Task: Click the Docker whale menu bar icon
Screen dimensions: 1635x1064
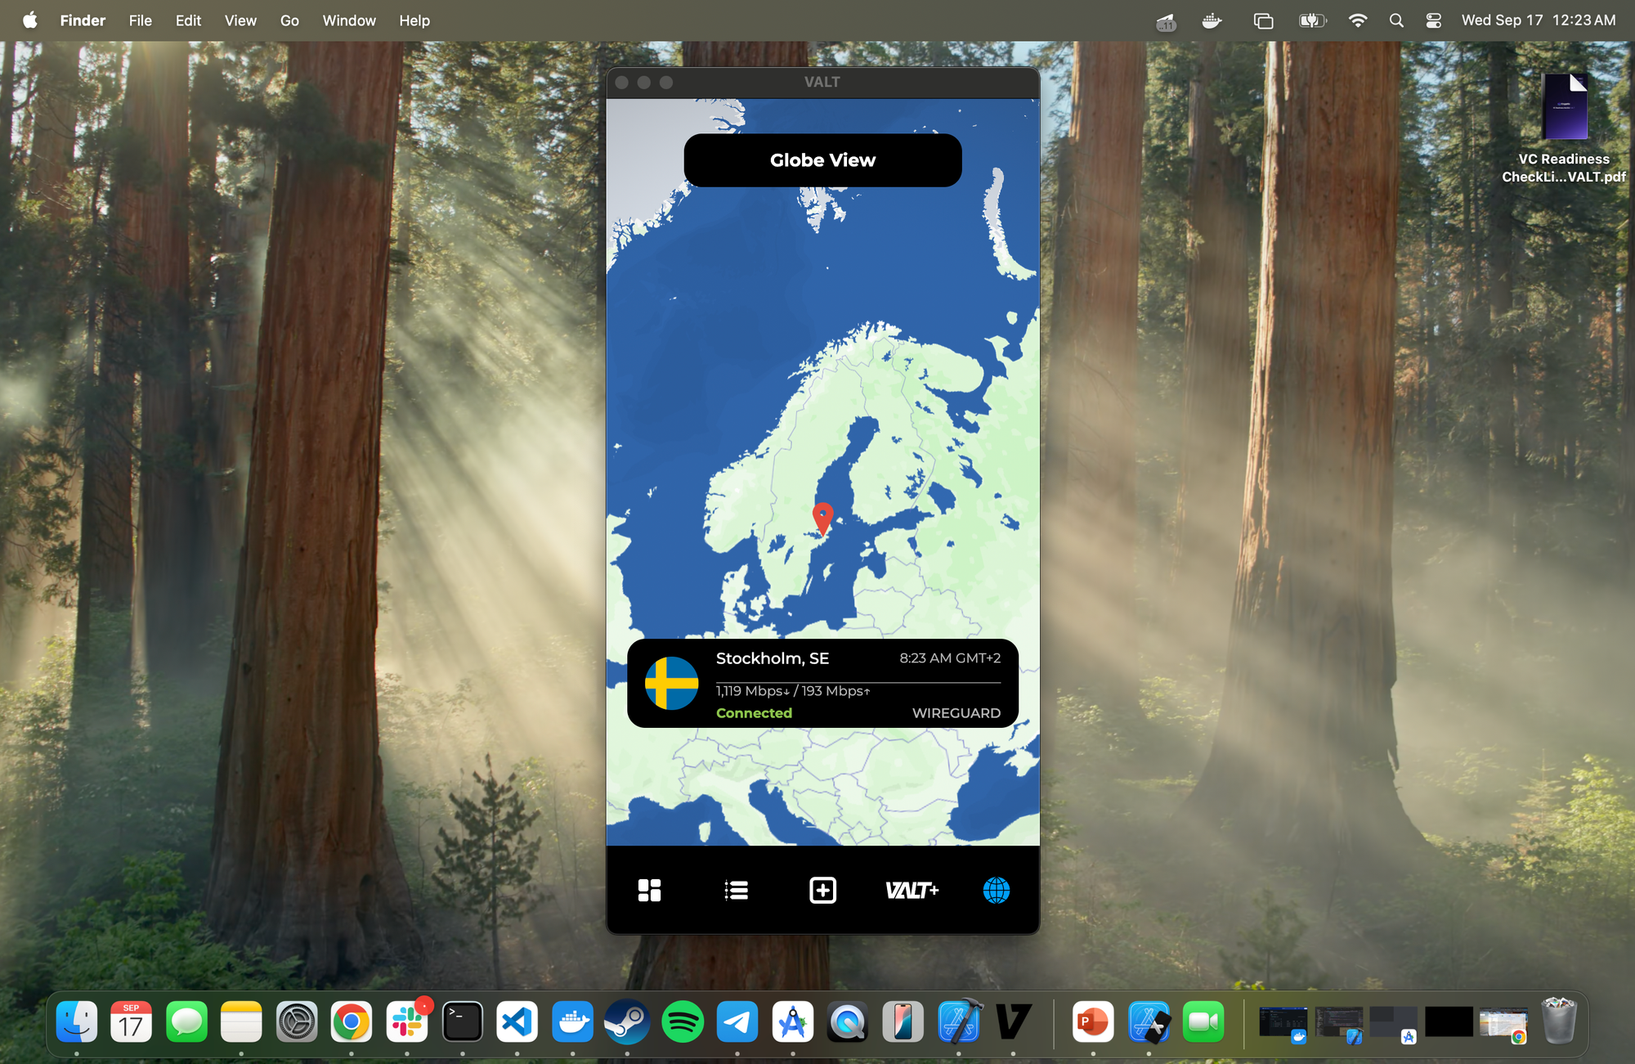Action: point(1212,20)
